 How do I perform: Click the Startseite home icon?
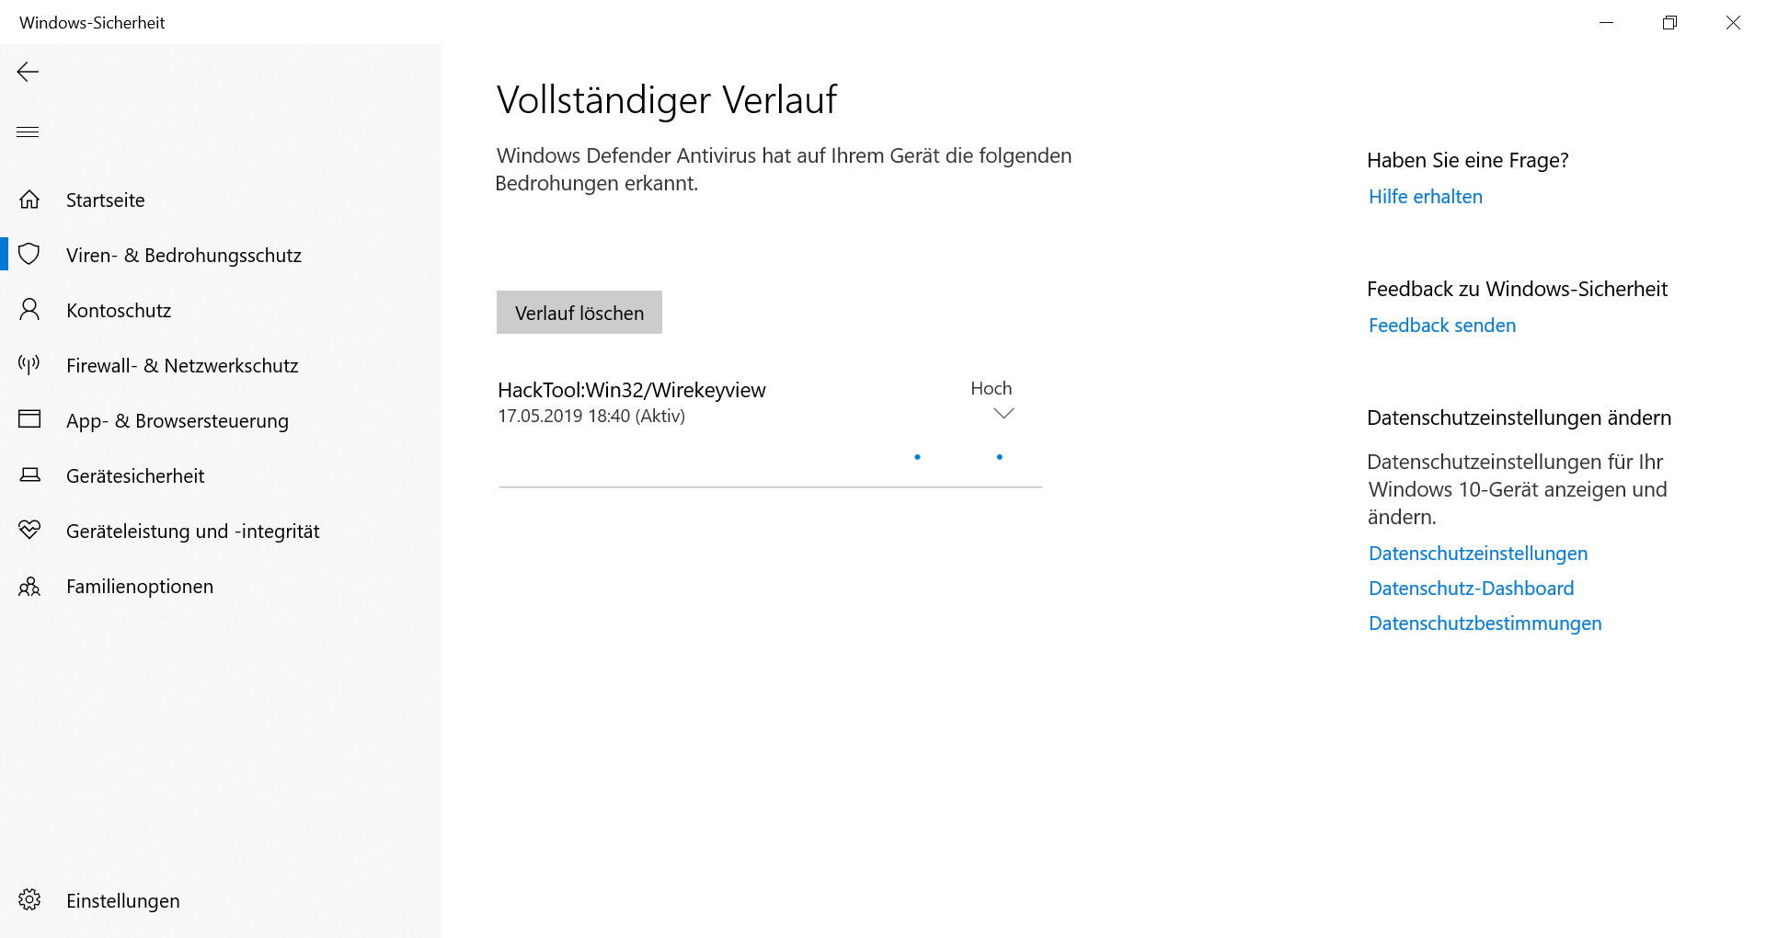pos(29,200)
